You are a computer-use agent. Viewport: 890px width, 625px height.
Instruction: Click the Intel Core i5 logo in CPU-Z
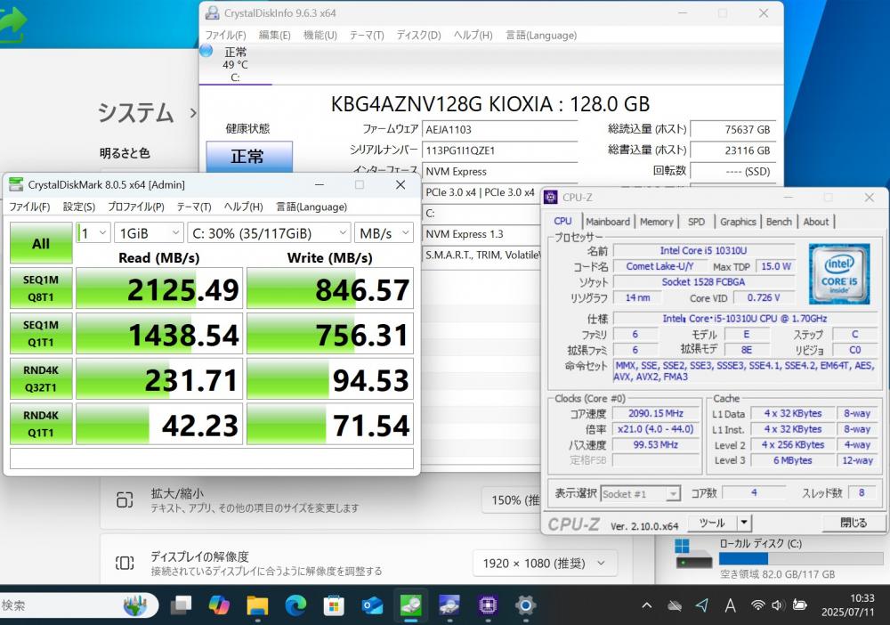click(839, 273)
